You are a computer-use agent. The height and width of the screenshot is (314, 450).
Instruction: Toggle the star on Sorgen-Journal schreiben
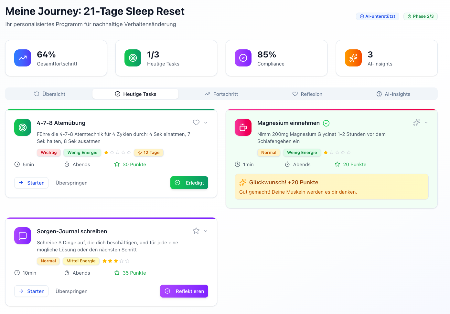pyautogui.click(x=196, y=231)
